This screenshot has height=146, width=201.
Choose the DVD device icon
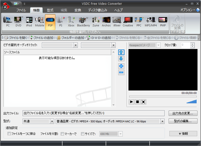point(18,22)
